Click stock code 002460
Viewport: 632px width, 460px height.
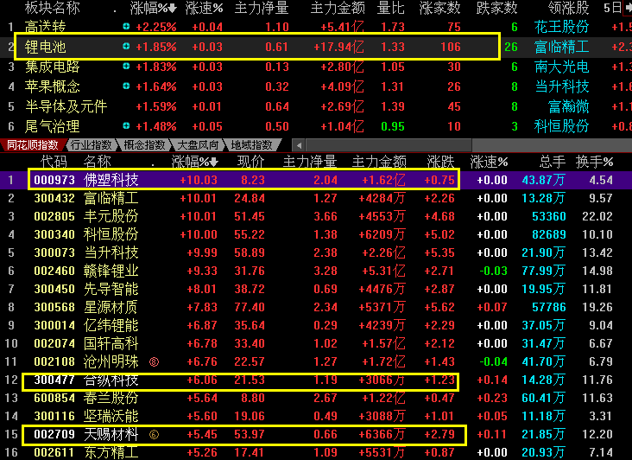pyautogui.click(x=54, y=271)
